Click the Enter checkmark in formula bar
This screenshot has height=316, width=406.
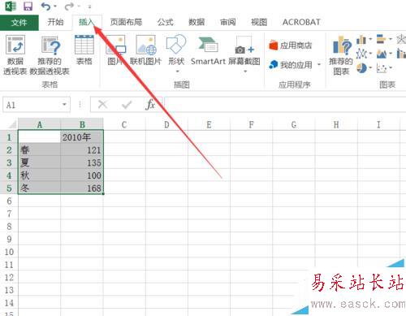pyautogui.click(x=127, y=105)
